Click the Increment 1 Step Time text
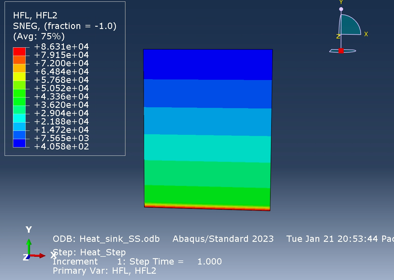 (137, 261)
